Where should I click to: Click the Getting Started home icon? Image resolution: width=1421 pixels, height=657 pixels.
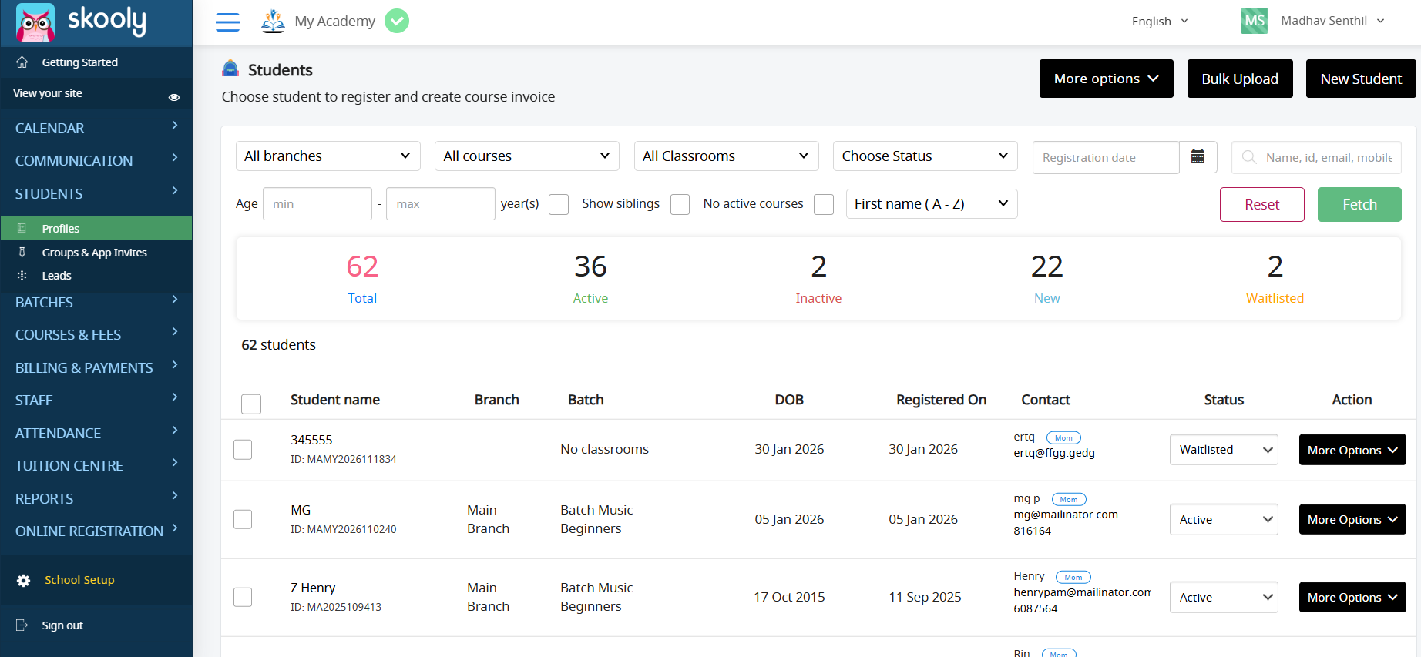[x=22, y=62]
